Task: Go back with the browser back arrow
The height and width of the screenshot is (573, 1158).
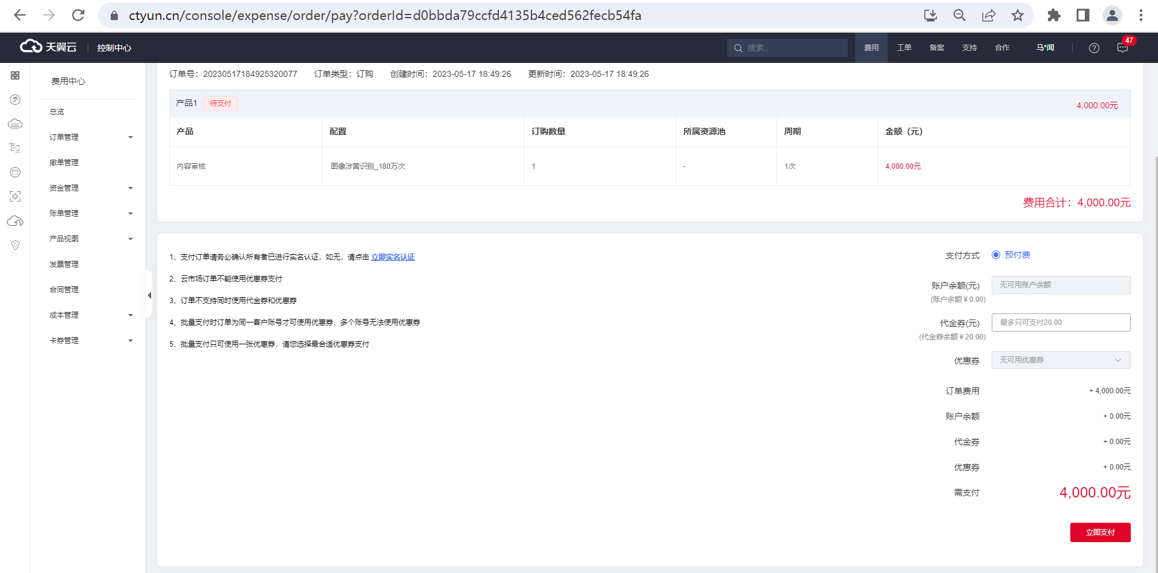Action: coord(20,15)
